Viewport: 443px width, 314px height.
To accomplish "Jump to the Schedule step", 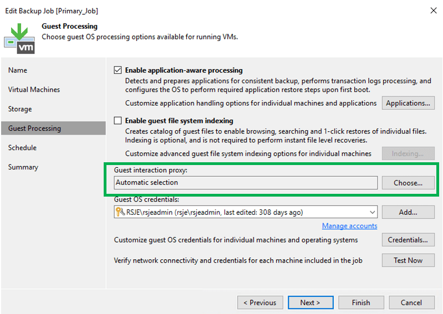I will coord(22,148).
